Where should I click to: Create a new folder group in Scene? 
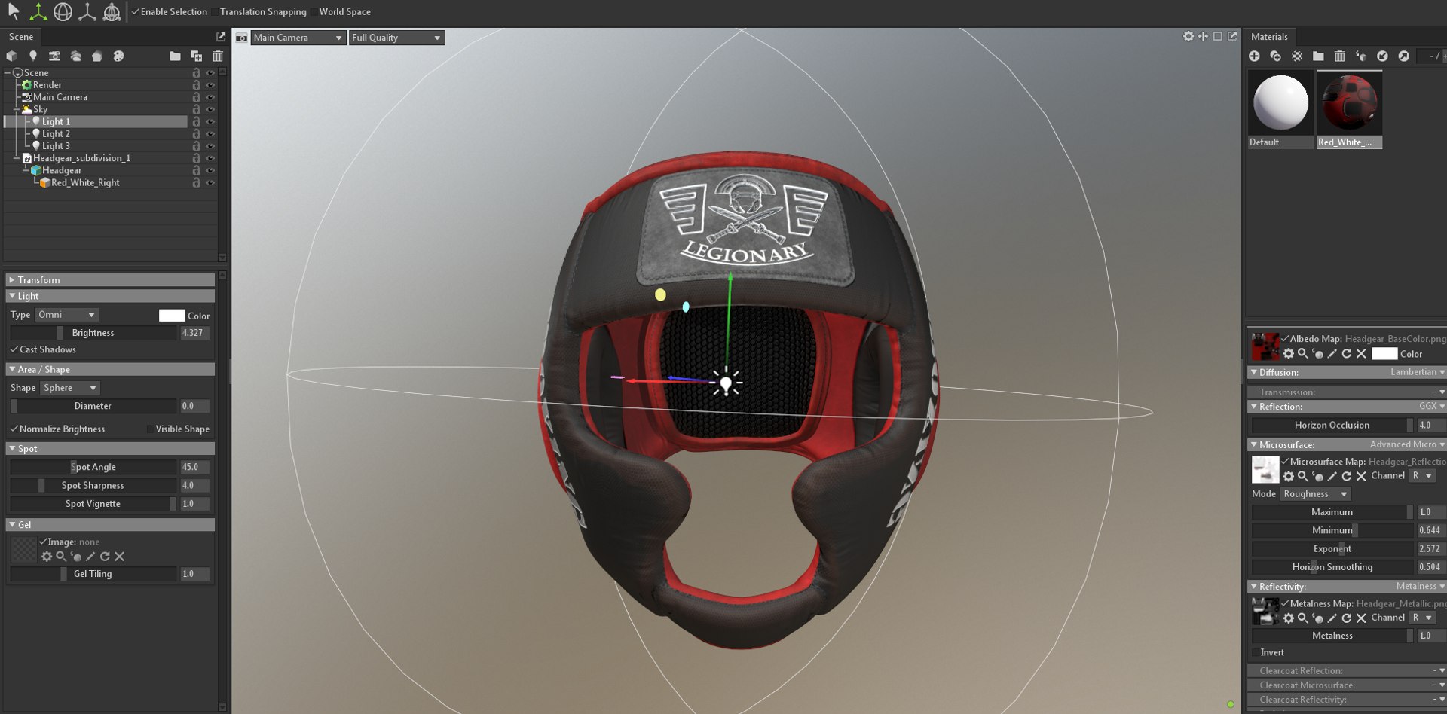tap(175, 56)
